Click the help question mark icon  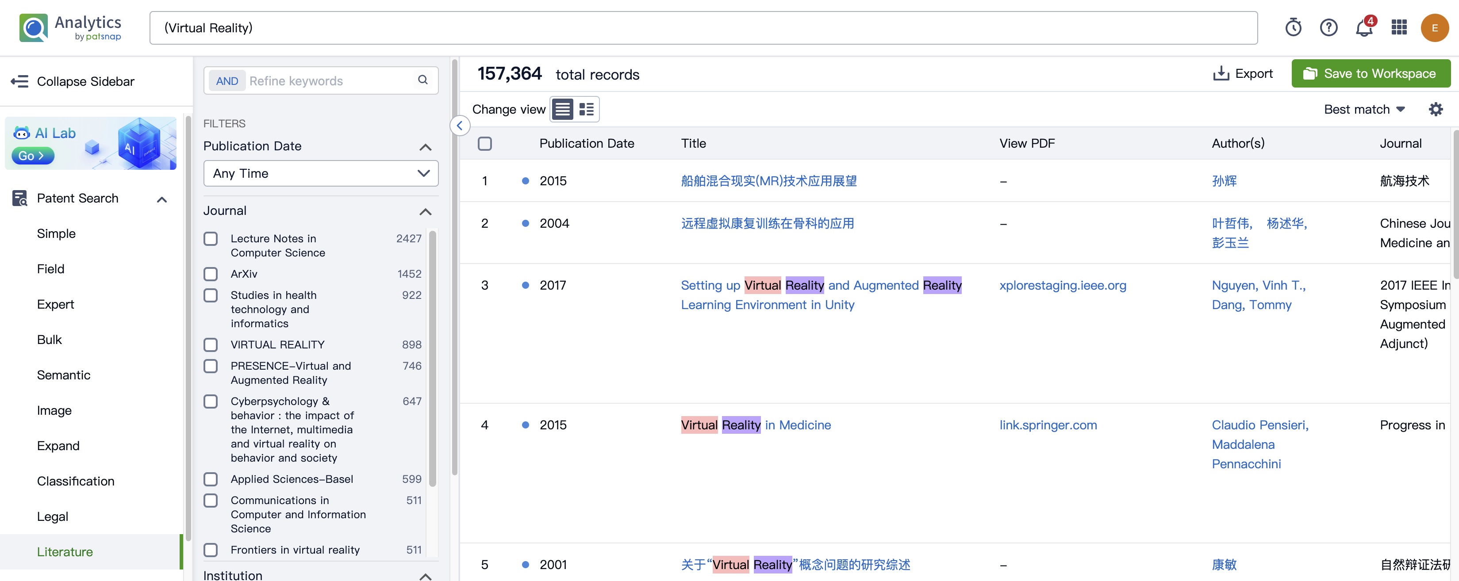[1328, 27]
